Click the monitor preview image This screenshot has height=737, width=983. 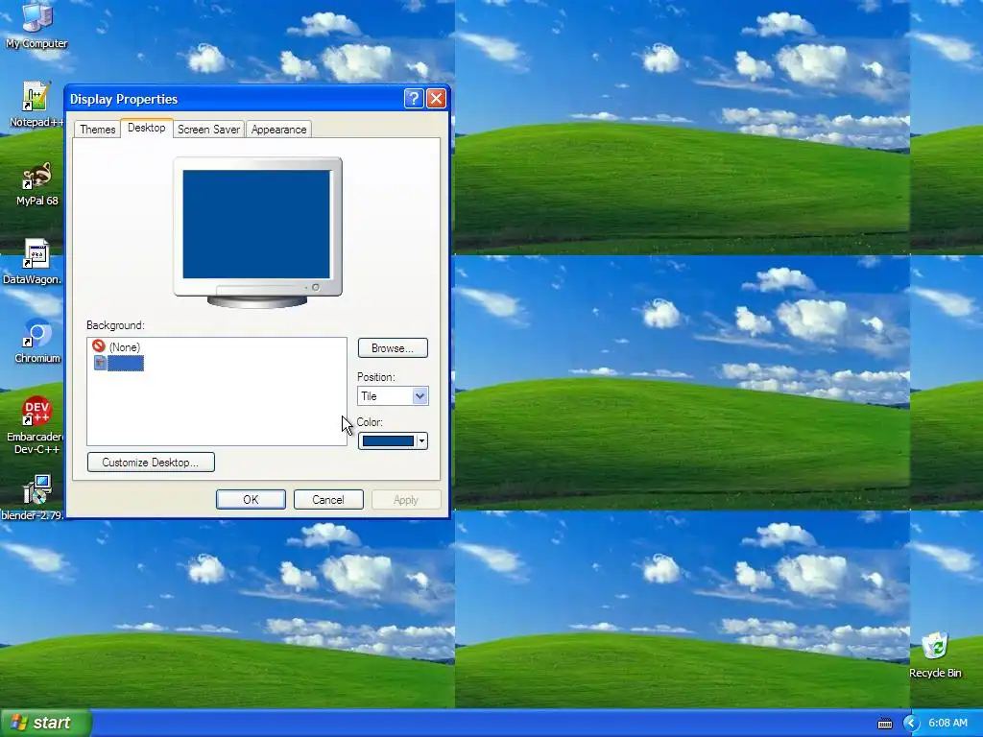257,232
